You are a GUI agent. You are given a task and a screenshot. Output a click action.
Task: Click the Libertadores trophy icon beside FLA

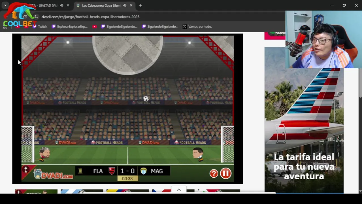[80, 171]
